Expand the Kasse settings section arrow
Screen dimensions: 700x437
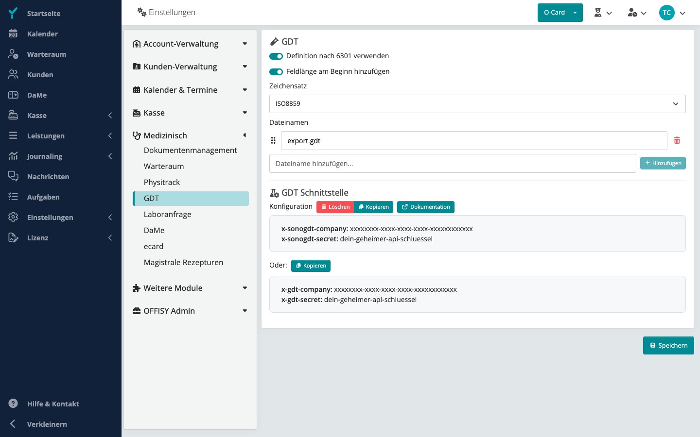tap(245, 113)
